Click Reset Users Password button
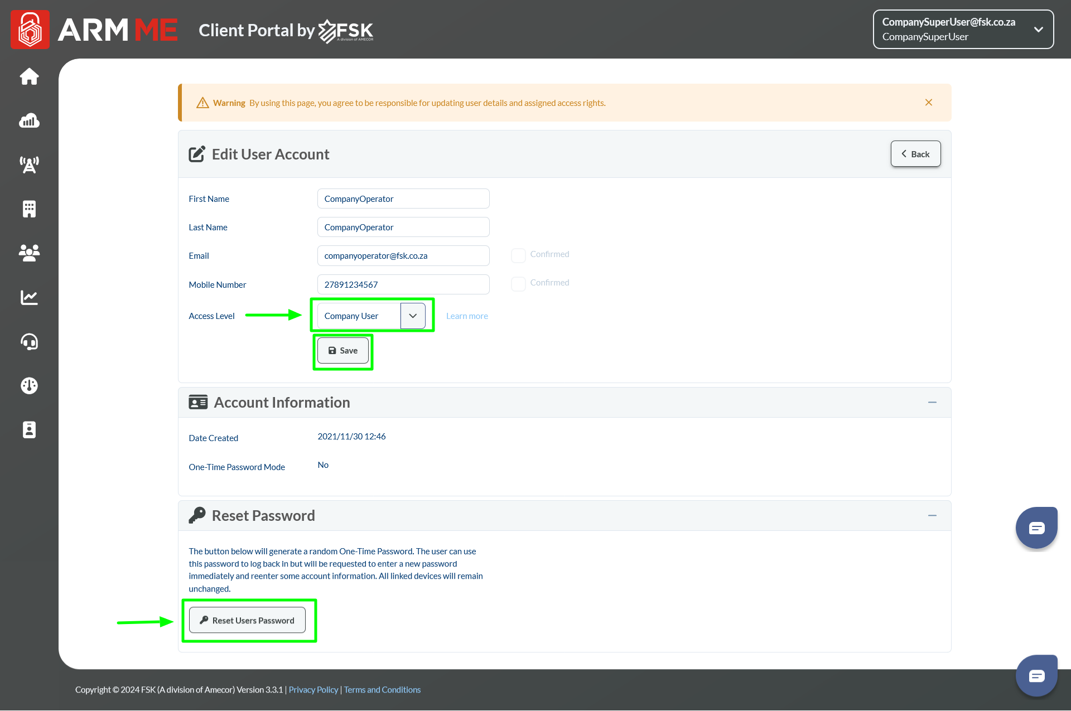 pos(247,620)
